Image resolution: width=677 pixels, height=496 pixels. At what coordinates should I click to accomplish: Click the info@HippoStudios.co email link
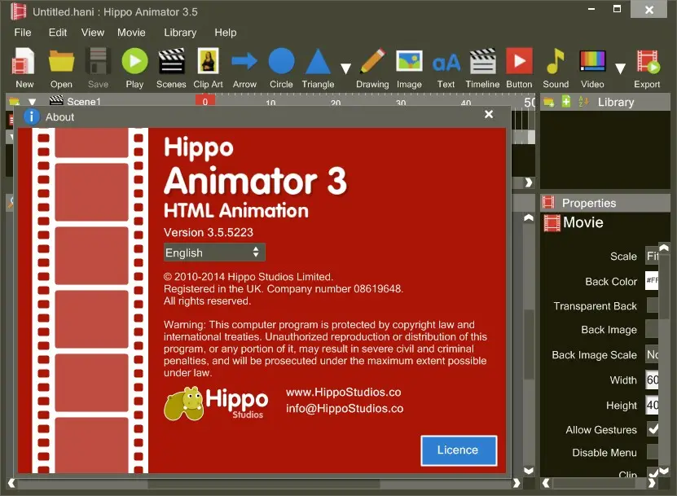click(345, 408)
